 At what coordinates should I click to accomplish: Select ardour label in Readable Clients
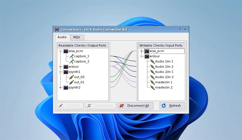[74, 67]
